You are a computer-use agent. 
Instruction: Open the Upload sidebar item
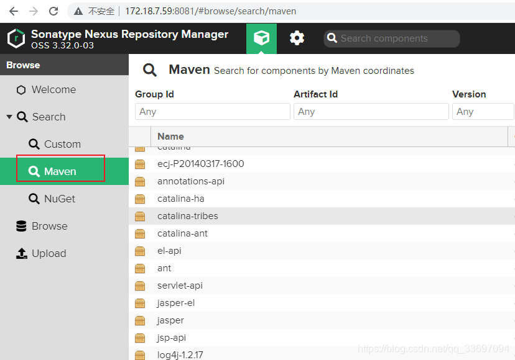coord(65,253)
